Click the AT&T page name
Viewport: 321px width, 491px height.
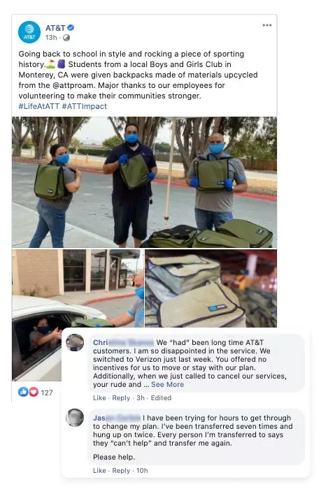pyautogui.click(x=55, y=28)
